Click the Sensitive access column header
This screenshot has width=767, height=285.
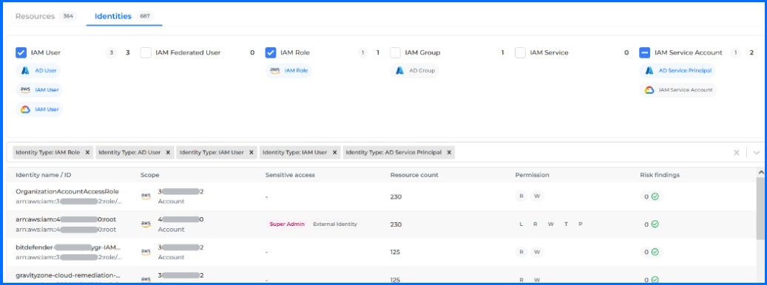[290, 175]
